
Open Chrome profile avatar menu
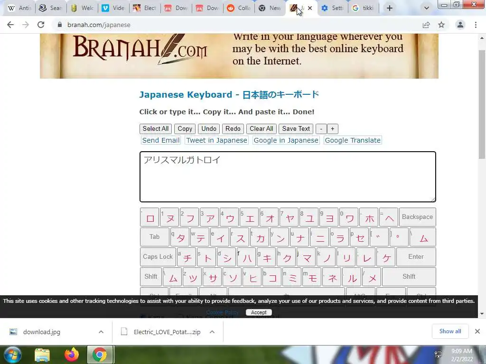tap(460, 25)
